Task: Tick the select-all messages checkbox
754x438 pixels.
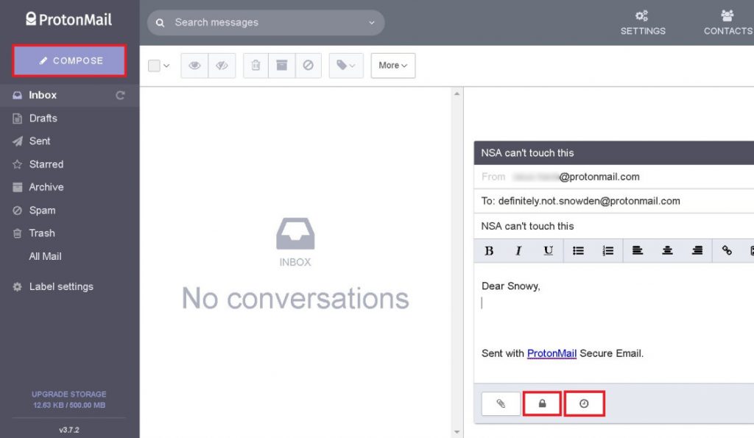Action: (154, 66)
